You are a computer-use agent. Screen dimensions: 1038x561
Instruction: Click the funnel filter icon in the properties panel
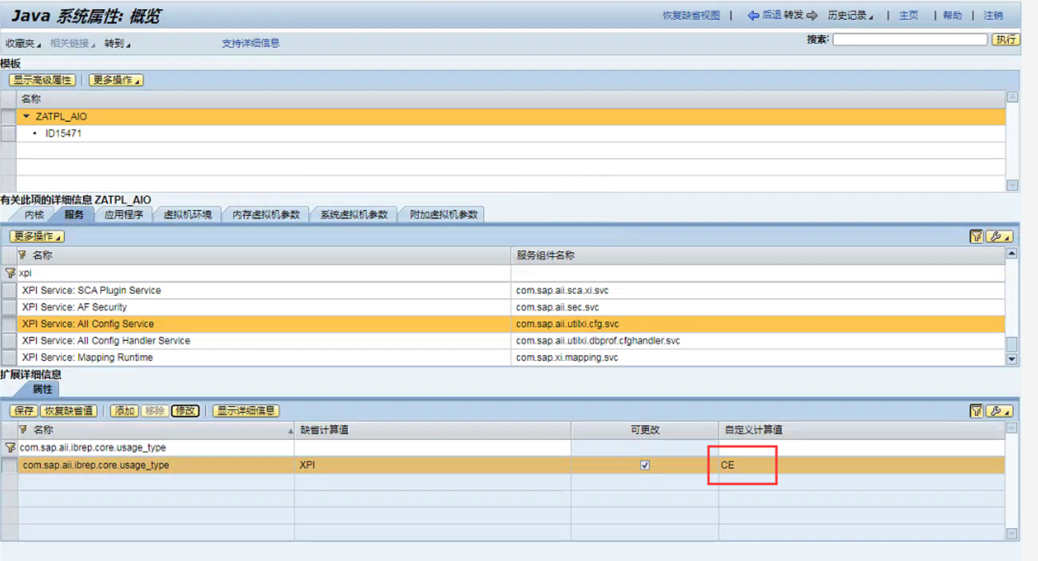tap(977, 411)
